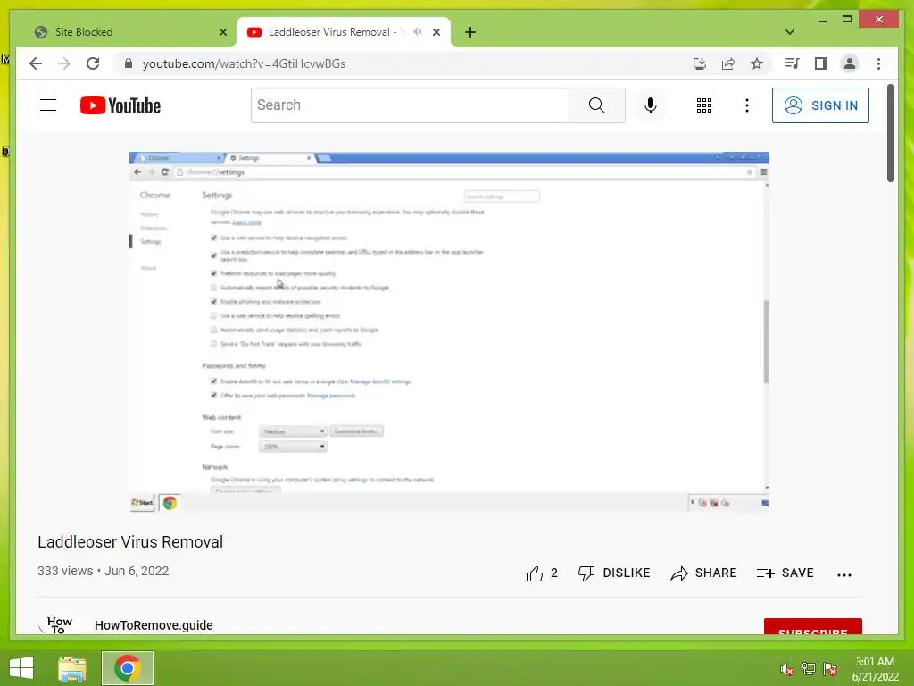Reload the YouTube page

93,63
